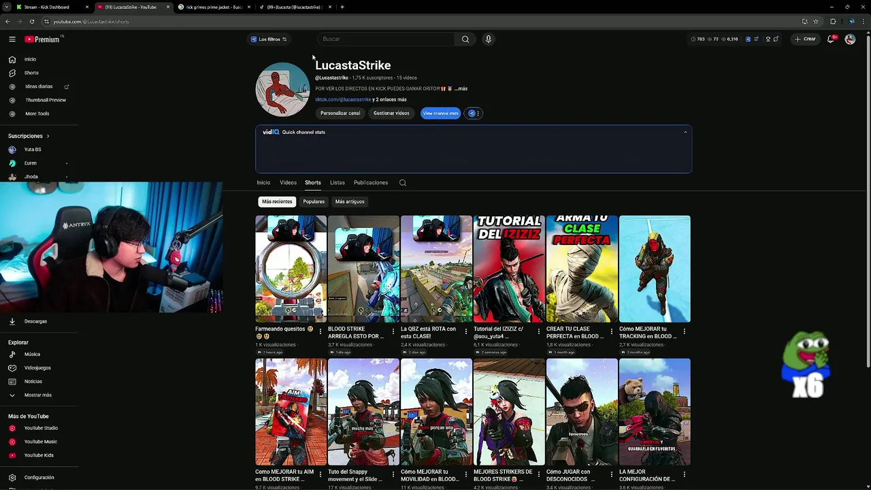
Task: Open a new browser tab
Action: pyautogui.click(x=342, y=7)
